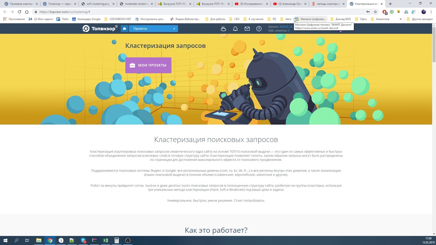Bookmark this page with star icon

375,12
